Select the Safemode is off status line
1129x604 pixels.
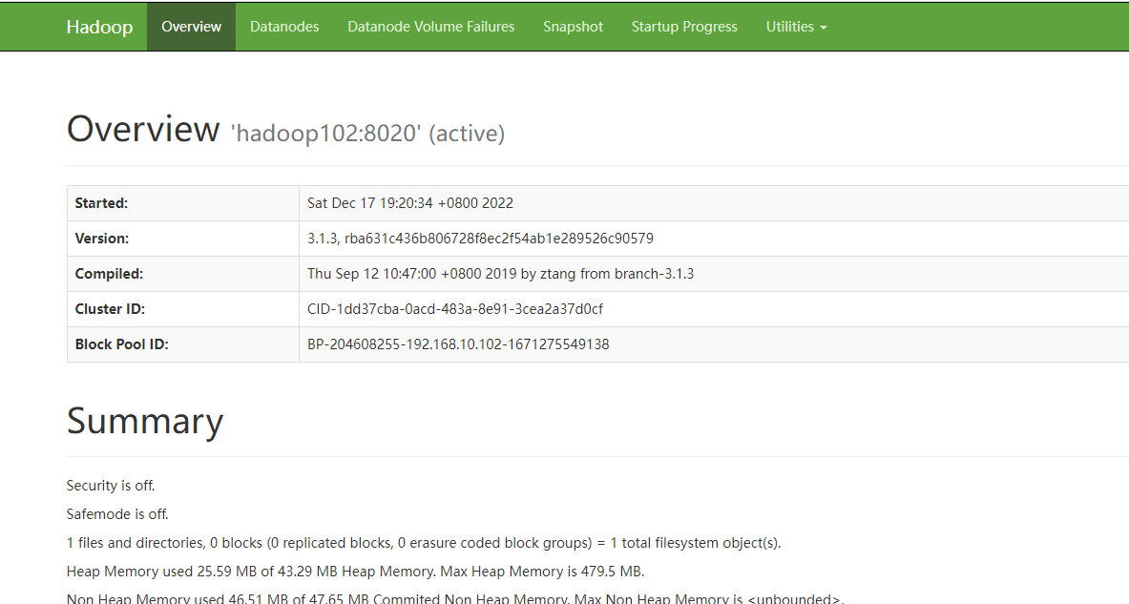coord(117,513)
